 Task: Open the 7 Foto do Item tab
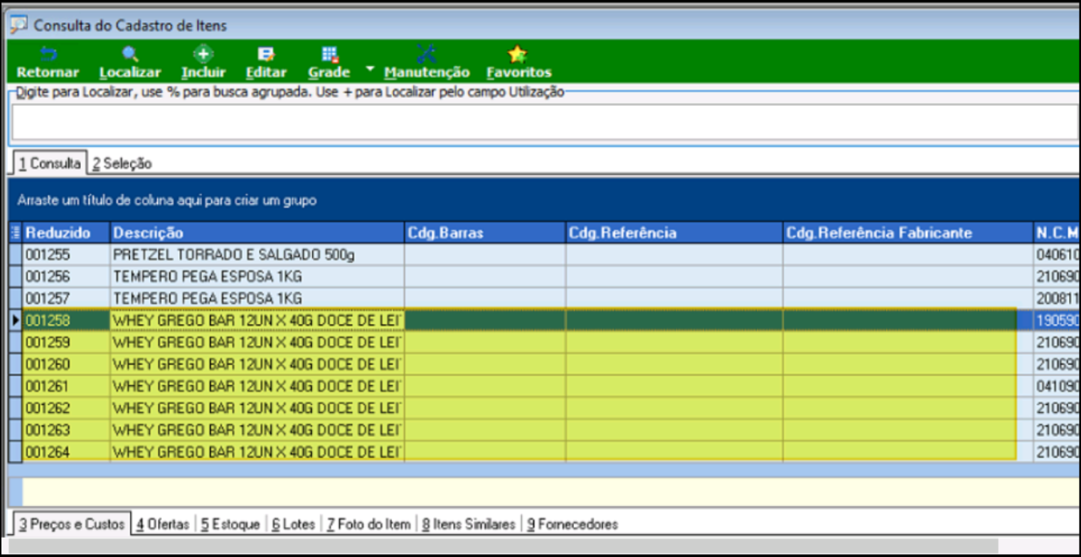coord(368,524)
